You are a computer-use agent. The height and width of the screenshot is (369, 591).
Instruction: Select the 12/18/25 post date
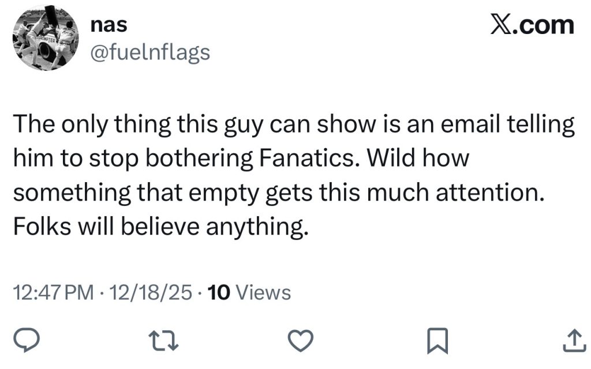coord(152,293)
